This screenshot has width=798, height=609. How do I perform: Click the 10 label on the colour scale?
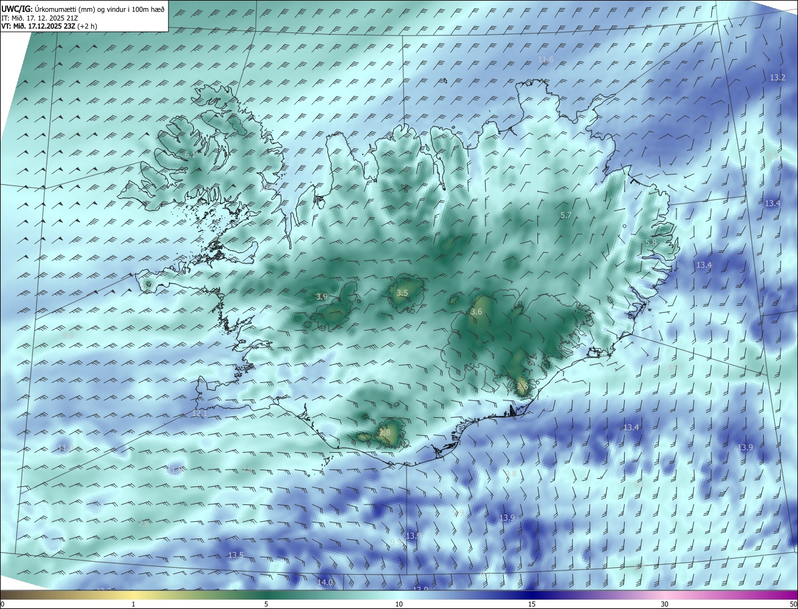[399, 604]
